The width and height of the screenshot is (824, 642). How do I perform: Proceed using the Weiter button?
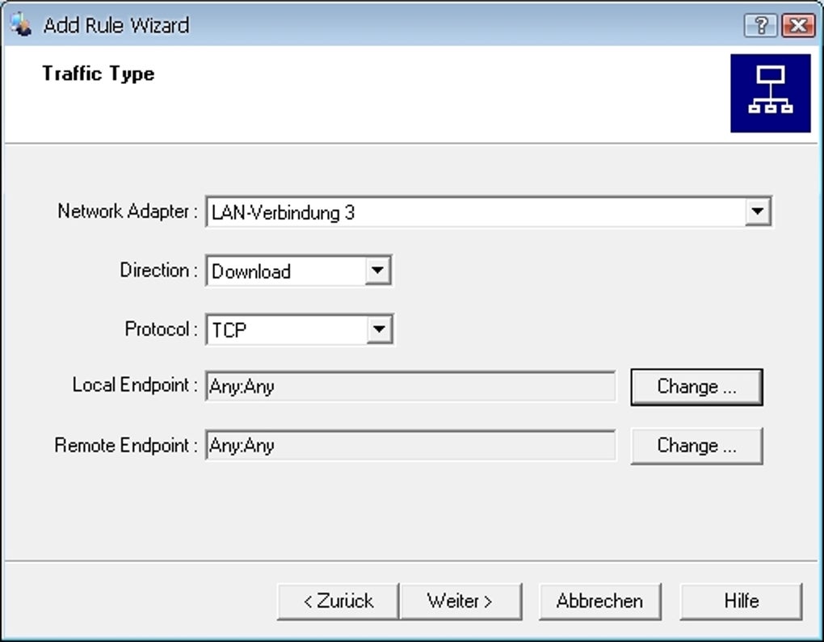pyautogui.click(x=461, y=600)
